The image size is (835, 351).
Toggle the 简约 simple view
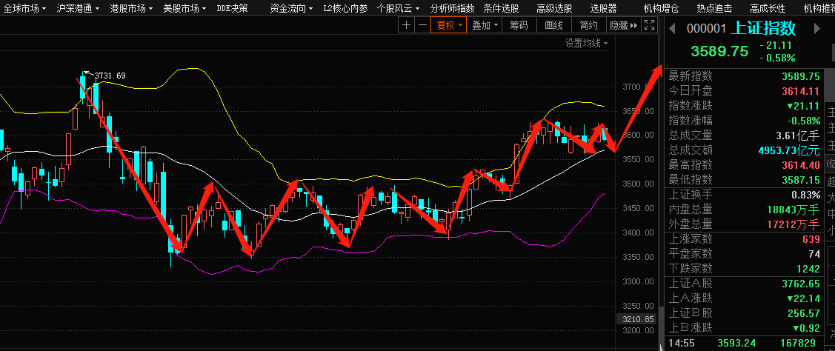(589, 25)
